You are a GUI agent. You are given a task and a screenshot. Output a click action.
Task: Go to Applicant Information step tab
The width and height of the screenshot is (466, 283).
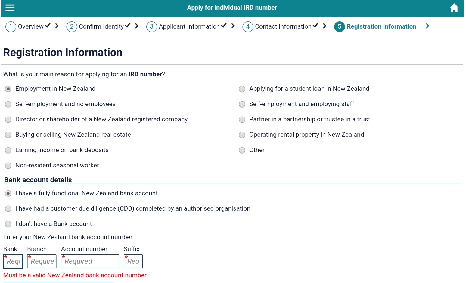tap(189, 26)
